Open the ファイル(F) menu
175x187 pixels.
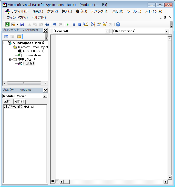20,11
